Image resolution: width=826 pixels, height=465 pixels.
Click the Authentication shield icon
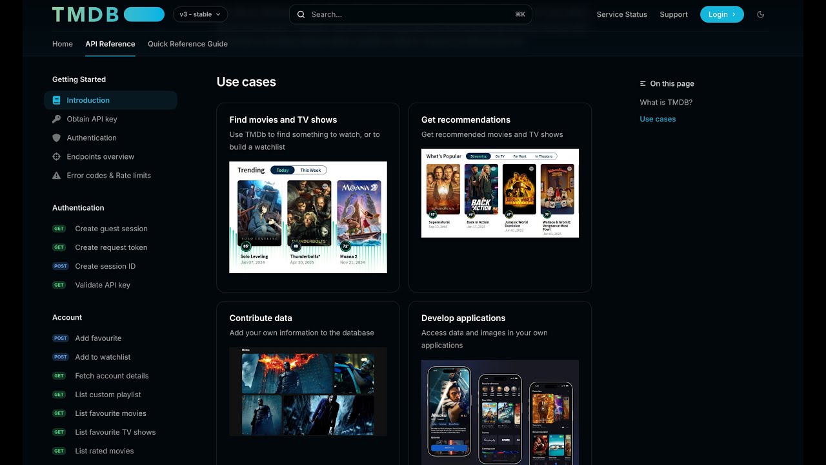[57, 138]
